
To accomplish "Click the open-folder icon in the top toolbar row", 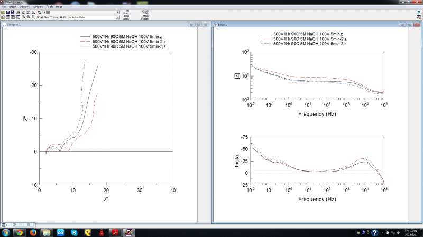I will tap(3, 12).
